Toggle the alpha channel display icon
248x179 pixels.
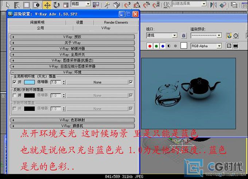point(169,46)
